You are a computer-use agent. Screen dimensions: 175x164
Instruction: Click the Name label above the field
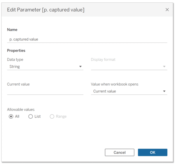[x=12, y=30]
